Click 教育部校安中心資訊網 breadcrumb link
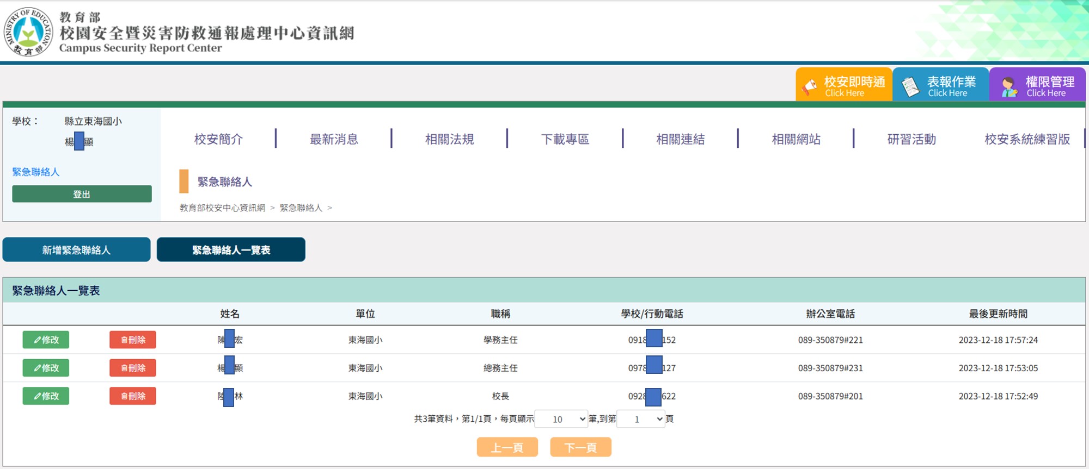The height and width of the screenshot is (469, 1089). point(222,208)
